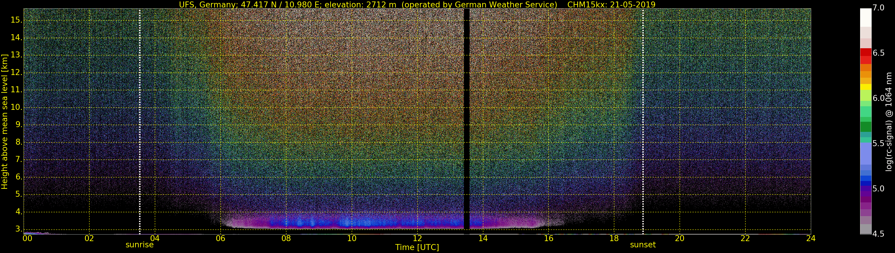The height and width of the screenshot is (253, 895).
Task: Click the time tick label 12
Action: pos(418,238)
